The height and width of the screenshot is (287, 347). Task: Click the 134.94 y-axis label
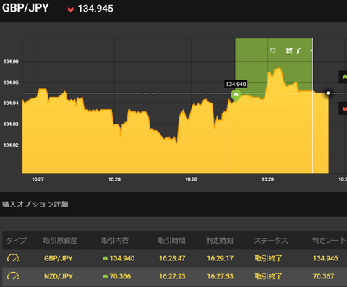[11, 103]
